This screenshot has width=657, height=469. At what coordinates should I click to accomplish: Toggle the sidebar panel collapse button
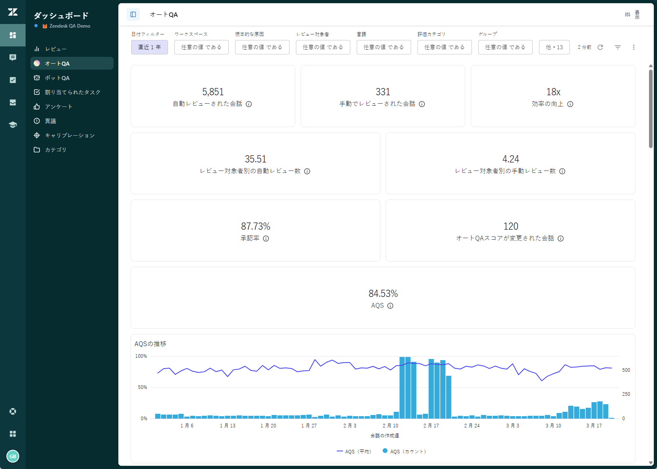tap(133, 14)
